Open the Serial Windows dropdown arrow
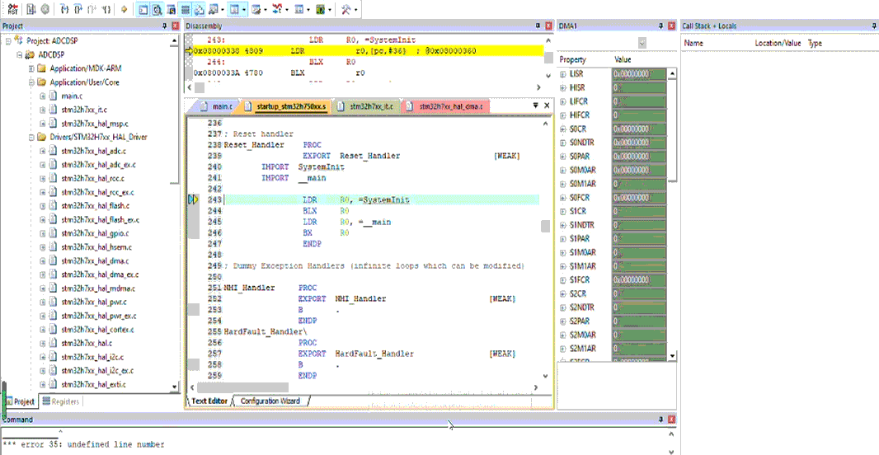Image resolution: width=879 pixels, height=455 pixels. pos(266,9)
